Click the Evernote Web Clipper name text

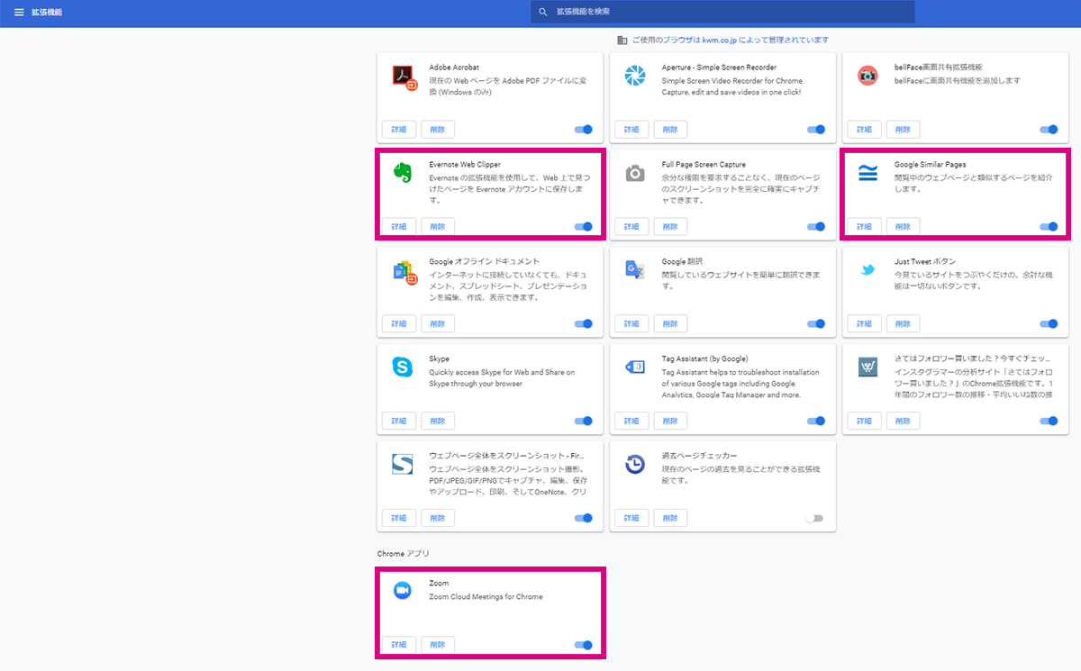point(465,165)
